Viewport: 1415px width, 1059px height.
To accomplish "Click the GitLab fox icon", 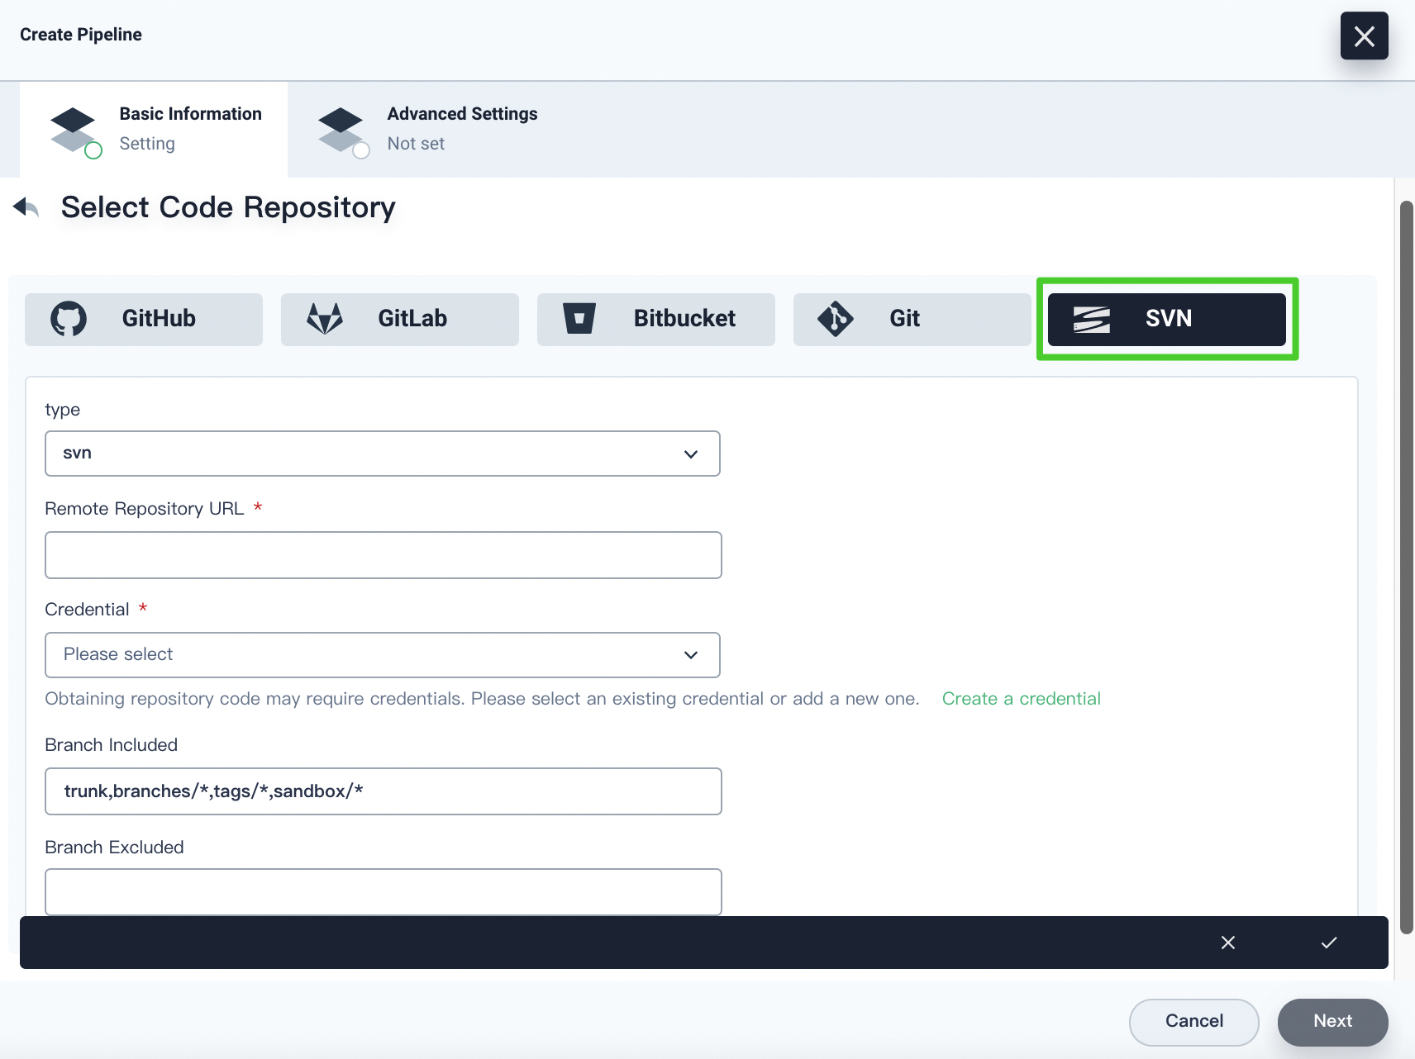I will point(325,319).
